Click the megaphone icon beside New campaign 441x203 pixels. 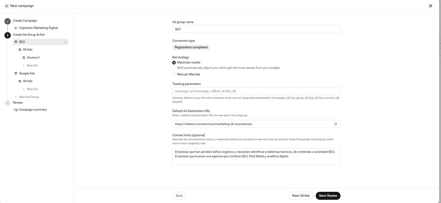point(6,6)
